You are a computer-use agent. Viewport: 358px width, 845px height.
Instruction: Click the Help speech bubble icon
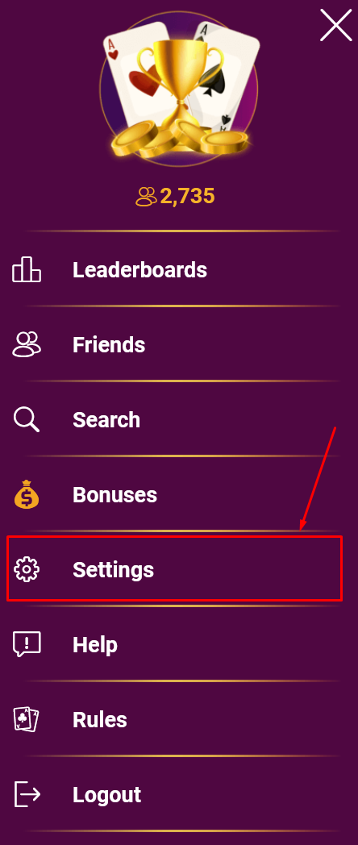27,644
